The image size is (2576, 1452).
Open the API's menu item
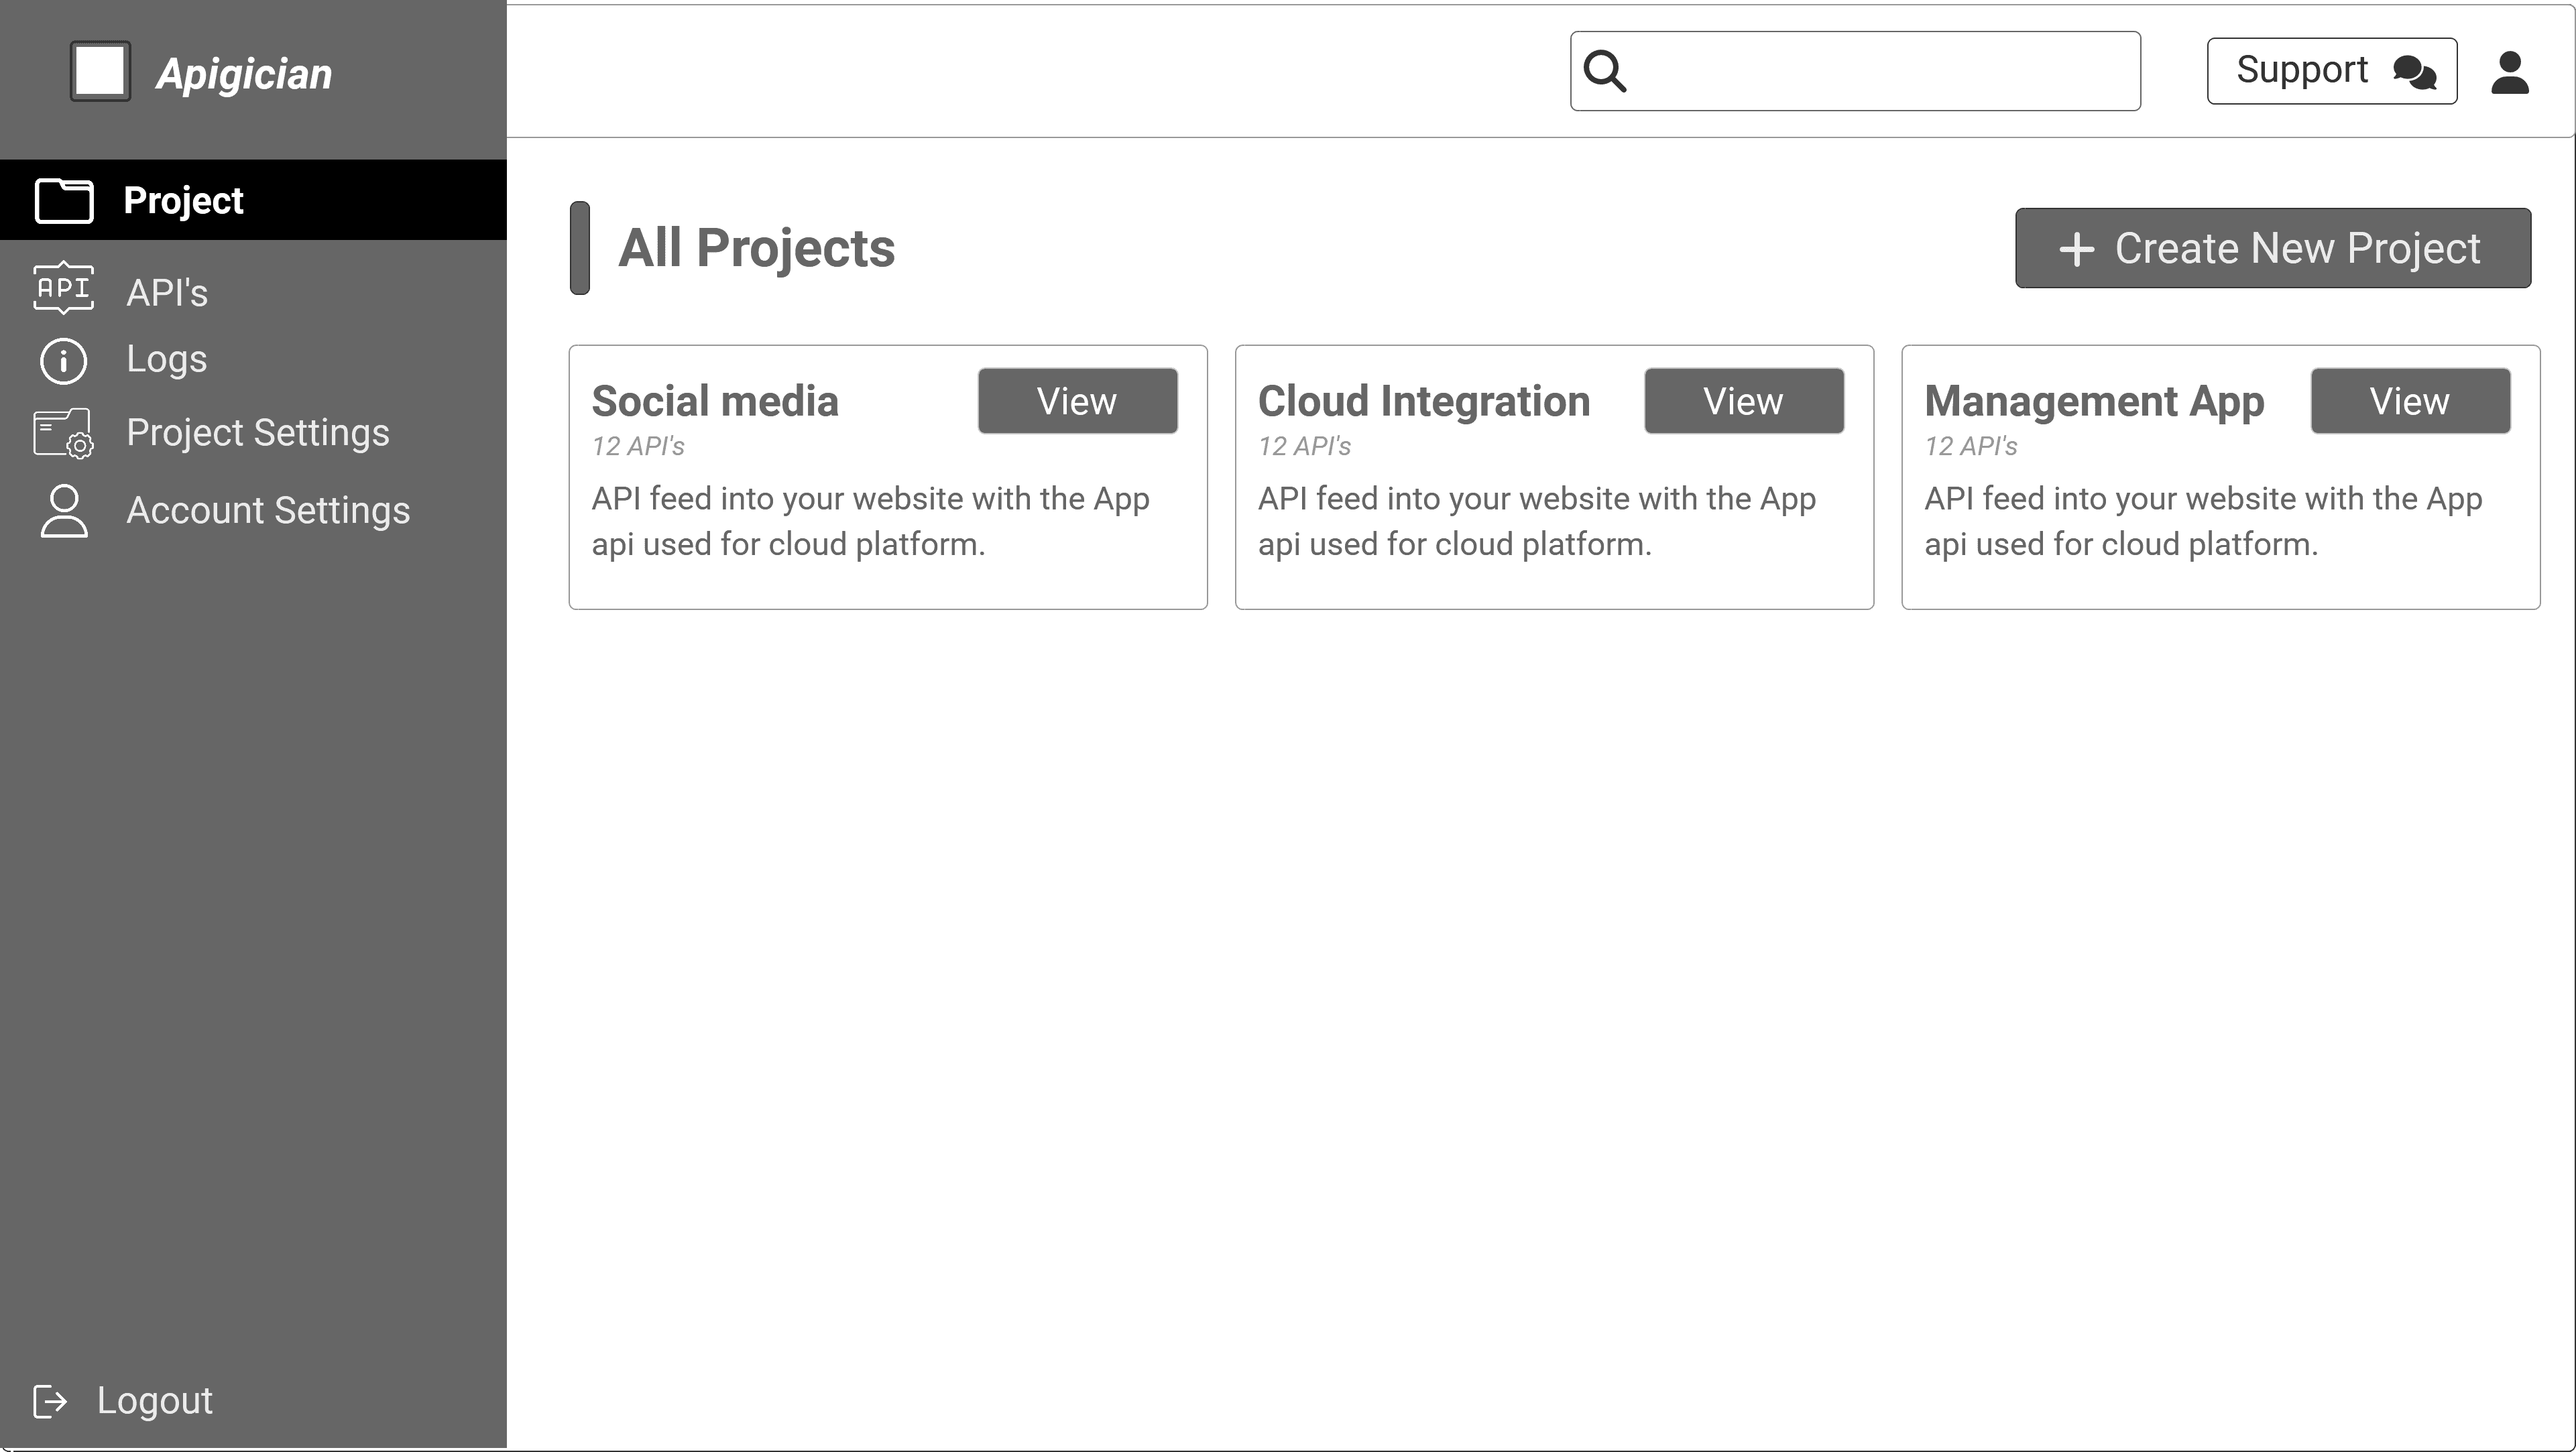[167, 293]
